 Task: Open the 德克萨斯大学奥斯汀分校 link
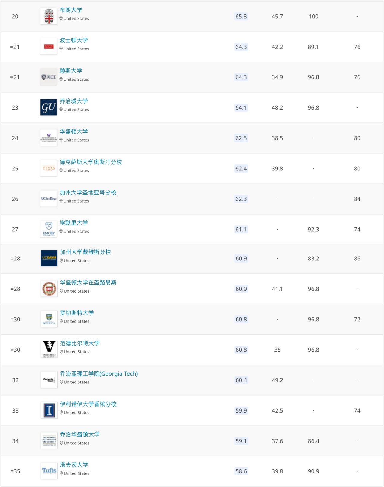tap(91, 162)
